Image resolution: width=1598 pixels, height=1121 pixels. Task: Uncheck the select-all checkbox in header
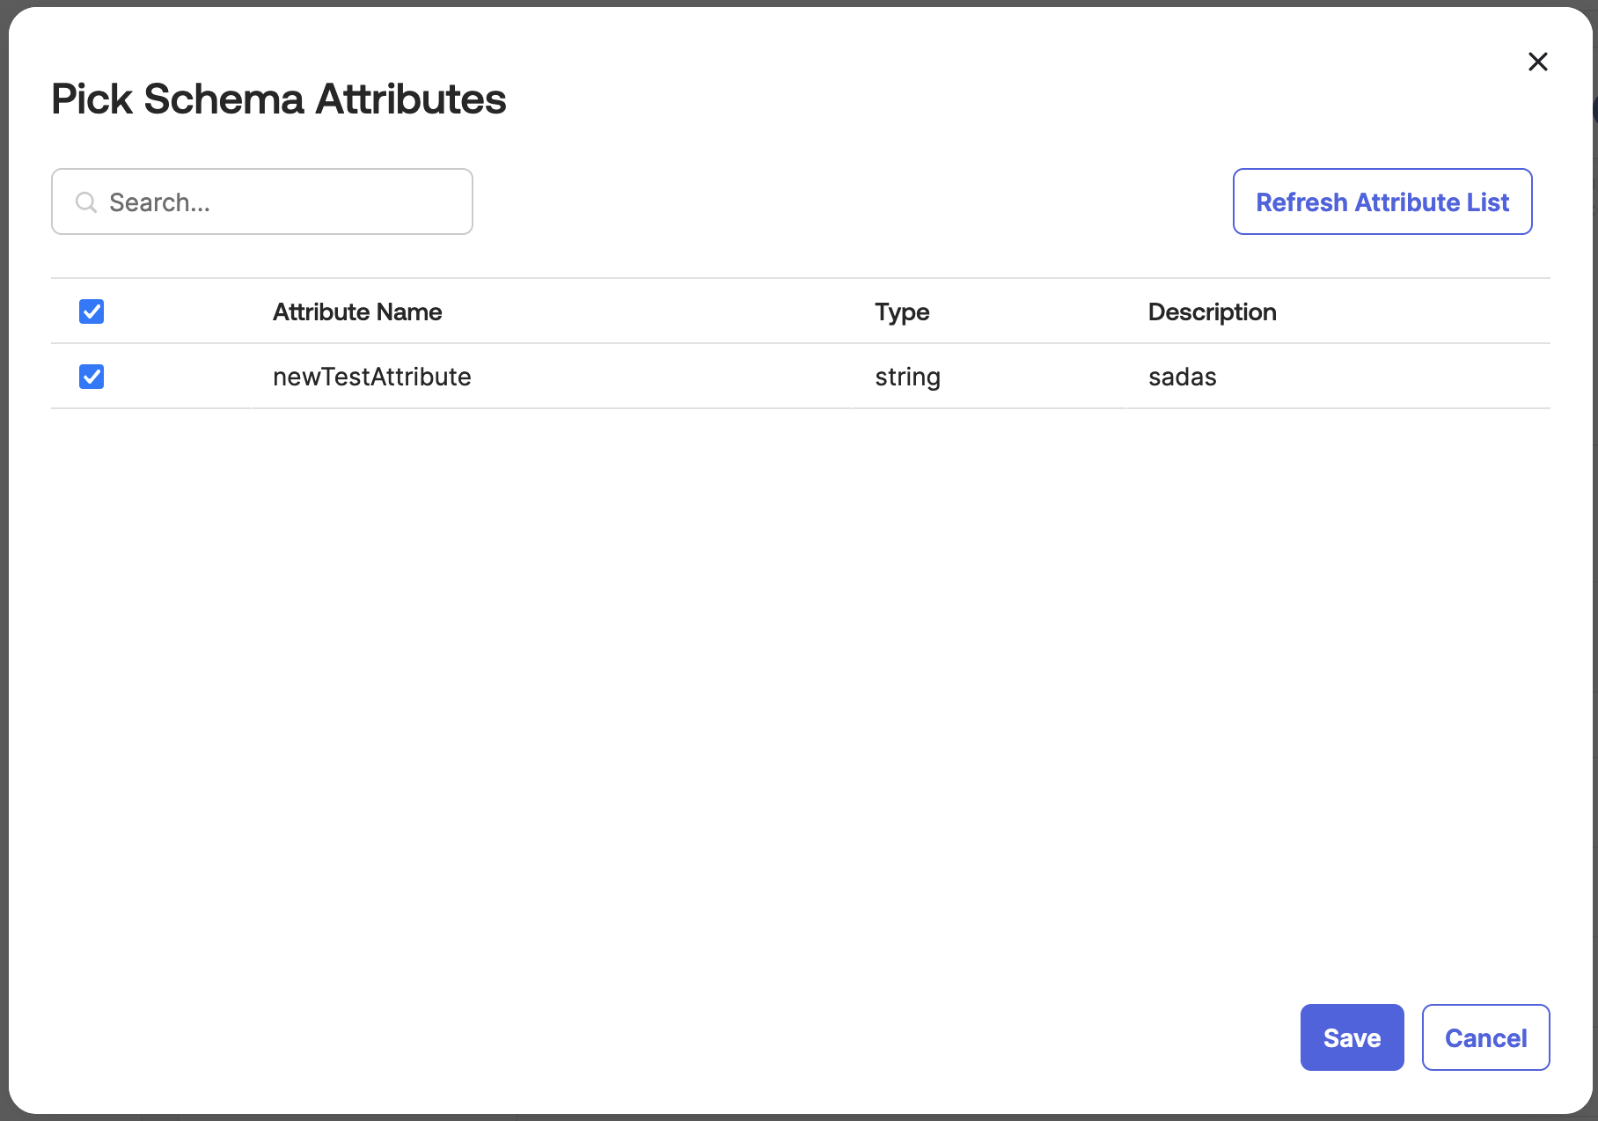pos(91,311)
